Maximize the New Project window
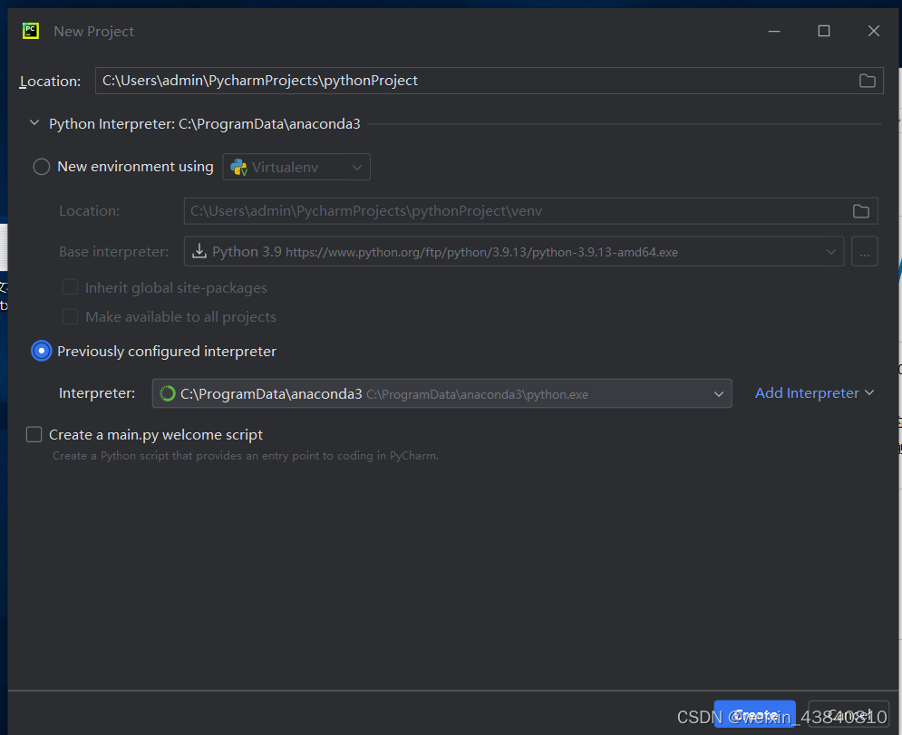 [x=824, y=31]
